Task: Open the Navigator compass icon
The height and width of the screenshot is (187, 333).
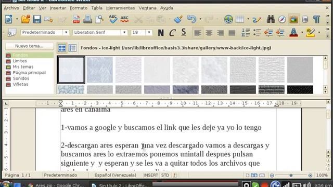Action: (282, 20)
